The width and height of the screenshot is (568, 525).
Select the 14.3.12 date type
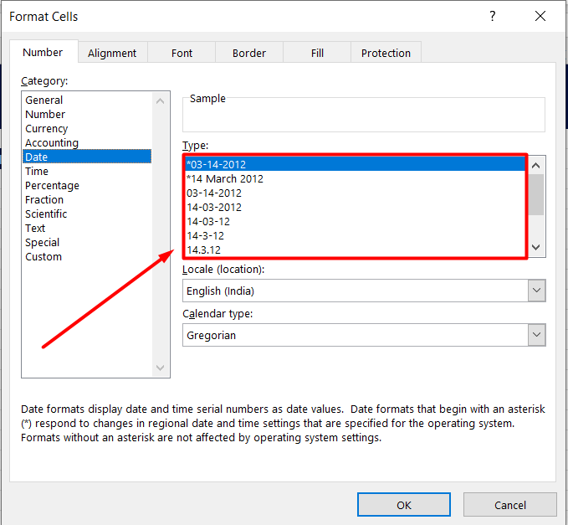(x=355, y=250)
